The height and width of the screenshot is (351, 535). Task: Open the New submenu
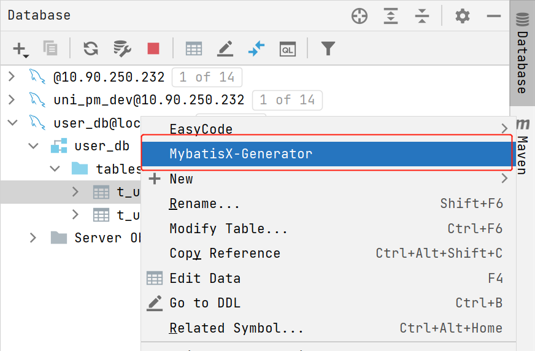(x=329, y=179)
